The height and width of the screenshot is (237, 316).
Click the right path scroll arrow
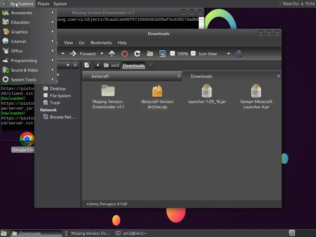(x=150, y=65)
